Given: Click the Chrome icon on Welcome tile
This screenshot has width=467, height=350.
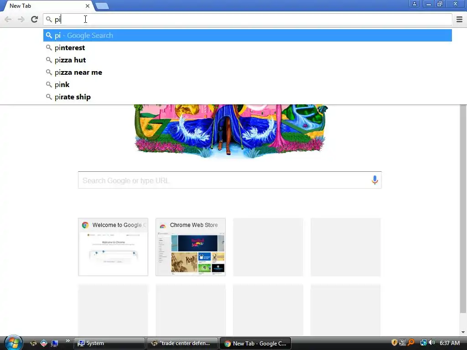Looking at the screenshot, I should [85, 225].
